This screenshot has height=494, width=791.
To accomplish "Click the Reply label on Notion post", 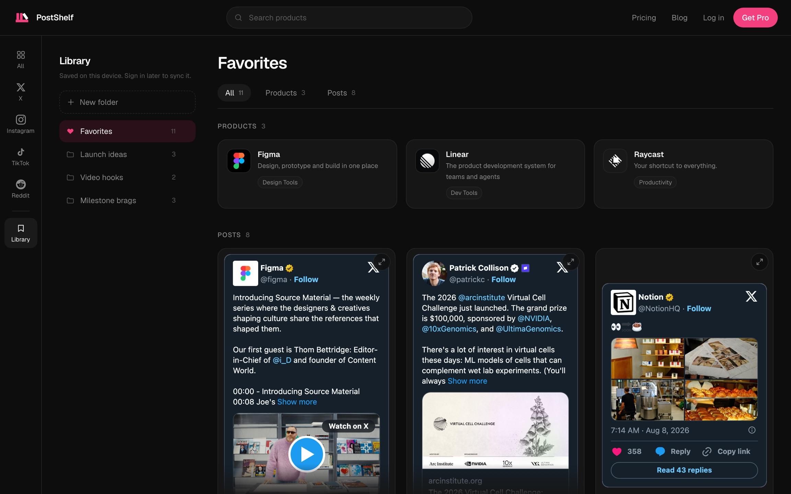I will pyautogui.click(x=680, y=451).
